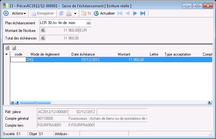Image resolution: width=216 pixels, height=139 pixels.
Task: Click the Type acceptation column header
Action: click(x=178, y=54)
